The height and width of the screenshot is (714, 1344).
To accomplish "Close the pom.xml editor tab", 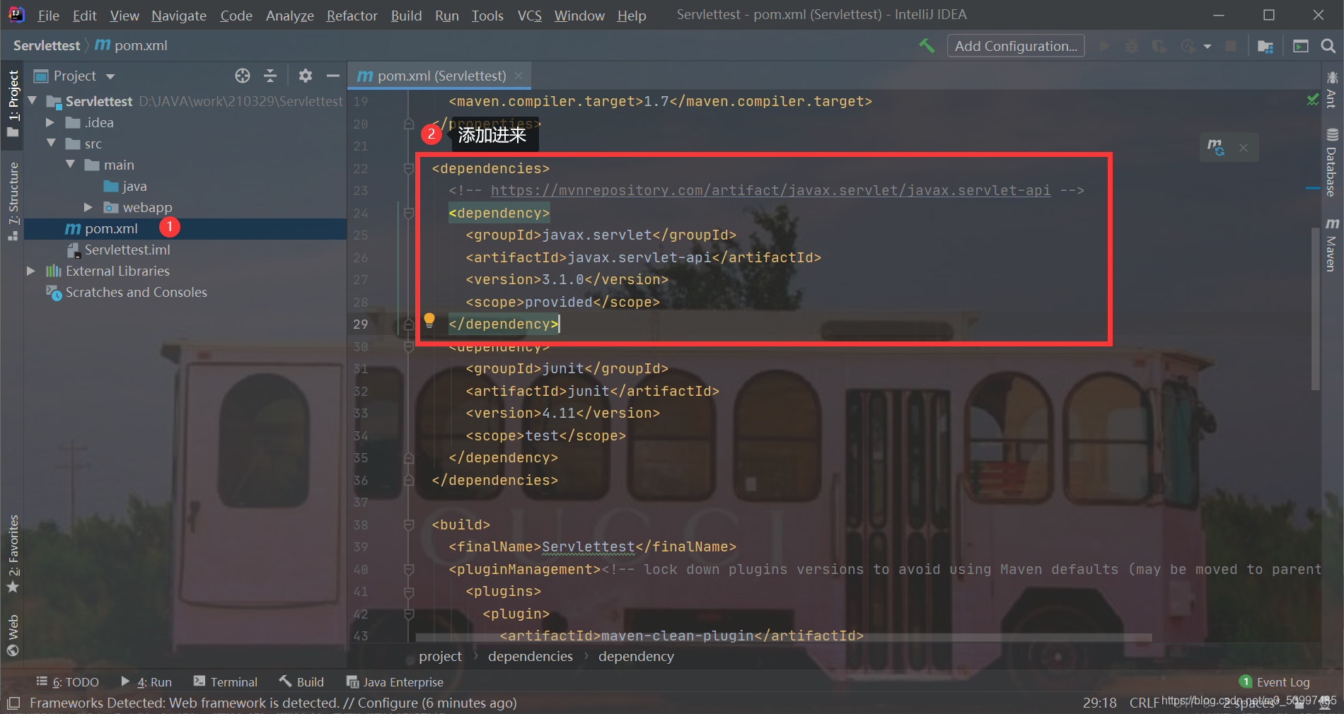I will point(519,76).
